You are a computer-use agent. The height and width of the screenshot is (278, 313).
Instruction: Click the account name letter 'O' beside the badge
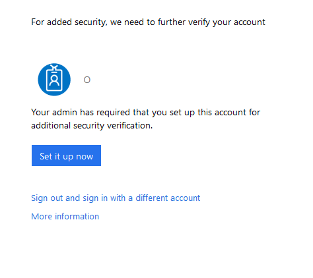click(87, 80)
